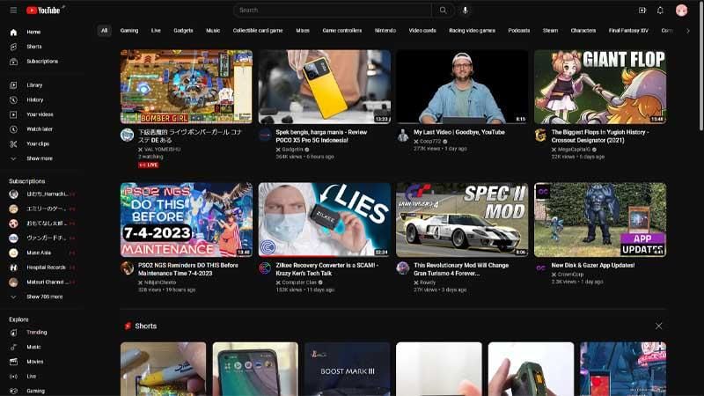Expand Show 705 more subscriptions
The width and height of the screenshot is (704, 396).
click(x=44, y=297)
